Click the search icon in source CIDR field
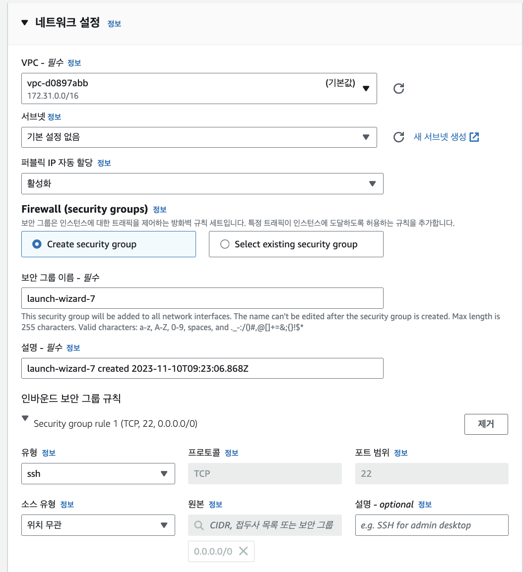The height and width of the screenshot is (572, 523). pos(199,525)
